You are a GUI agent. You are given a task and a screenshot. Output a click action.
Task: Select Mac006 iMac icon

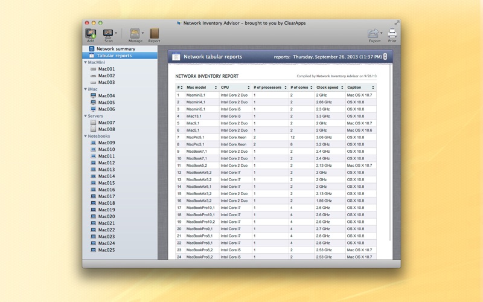(x=93, y=109)
